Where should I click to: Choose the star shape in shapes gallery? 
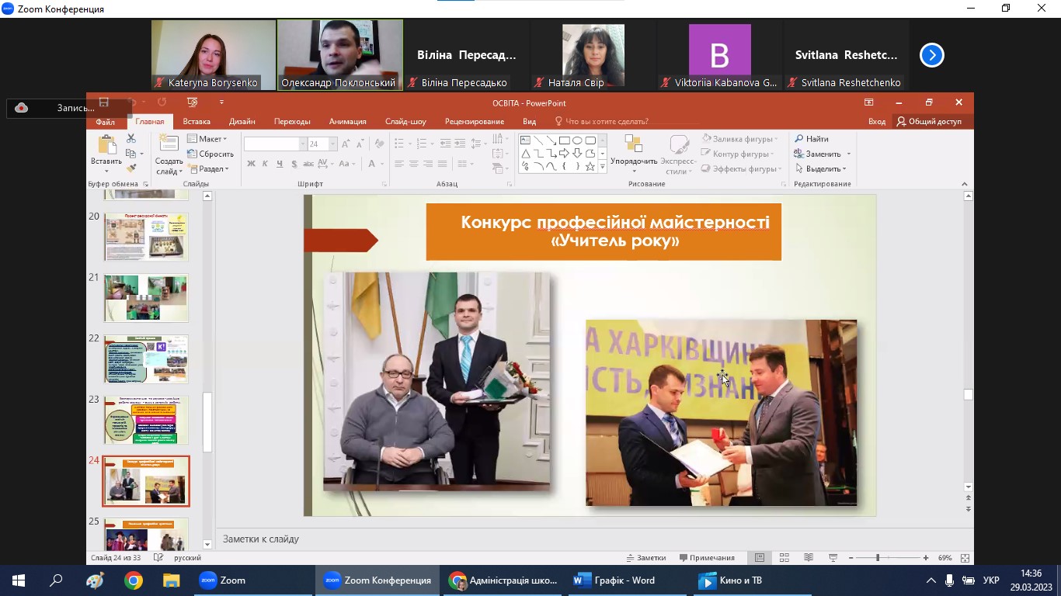pos(590,167)
